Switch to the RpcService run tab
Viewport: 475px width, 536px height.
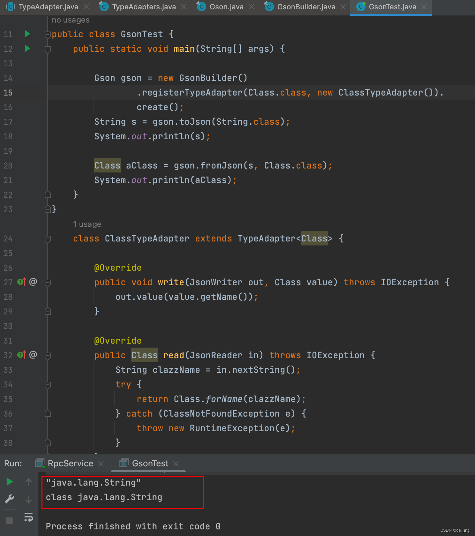pyautogui.click(x=70, y=463)
